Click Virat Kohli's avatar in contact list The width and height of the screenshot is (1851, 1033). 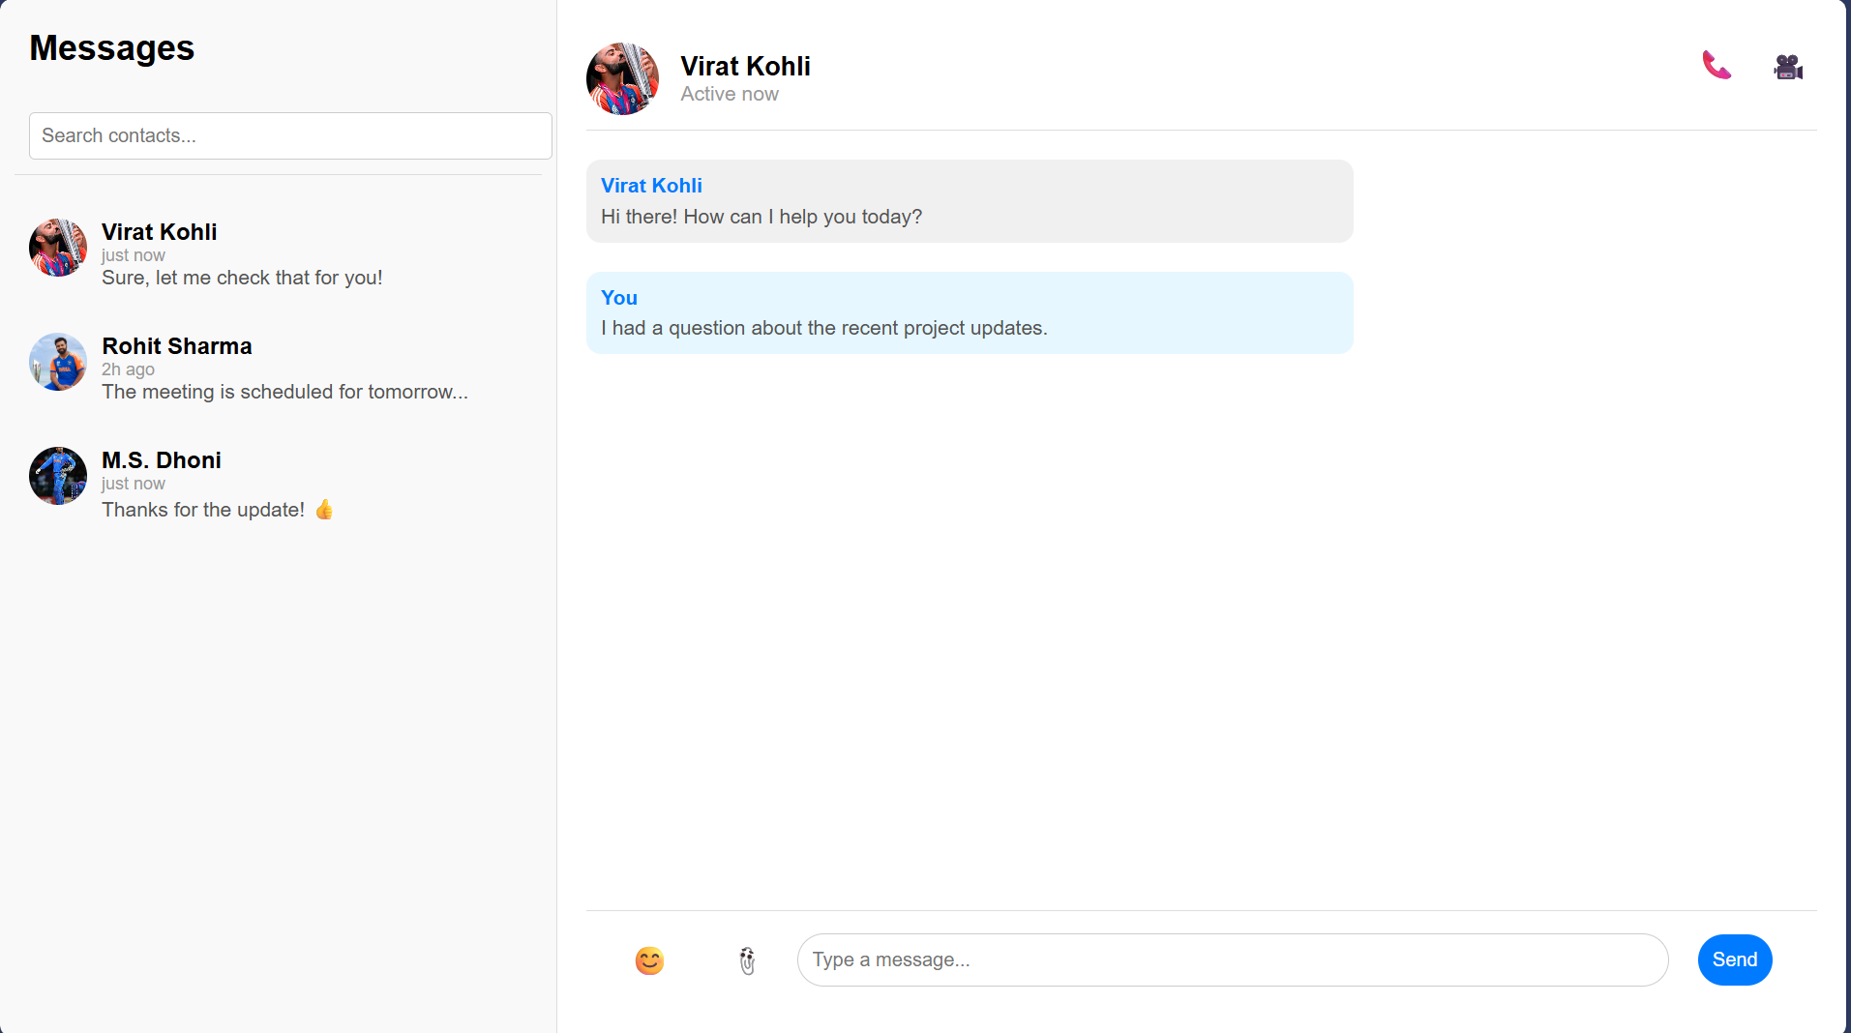(x=58, y=248)
